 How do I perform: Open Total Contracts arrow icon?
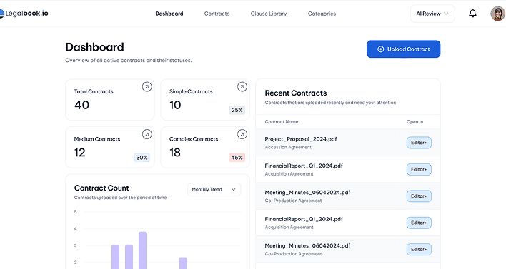147,86
